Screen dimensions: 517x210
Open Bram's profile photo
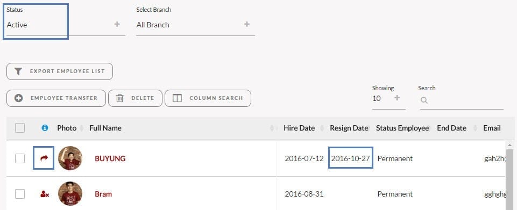pyautogui.click(x=70, y=193)
